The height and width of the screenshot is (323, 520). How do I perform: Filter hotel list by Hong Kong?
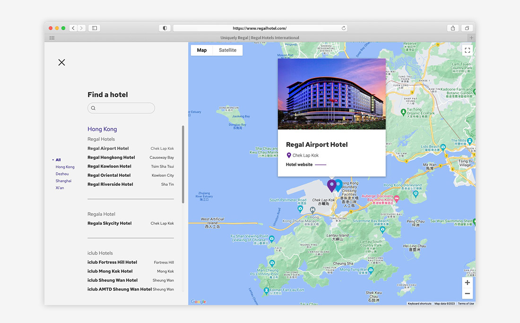click(x=65, y=167)
